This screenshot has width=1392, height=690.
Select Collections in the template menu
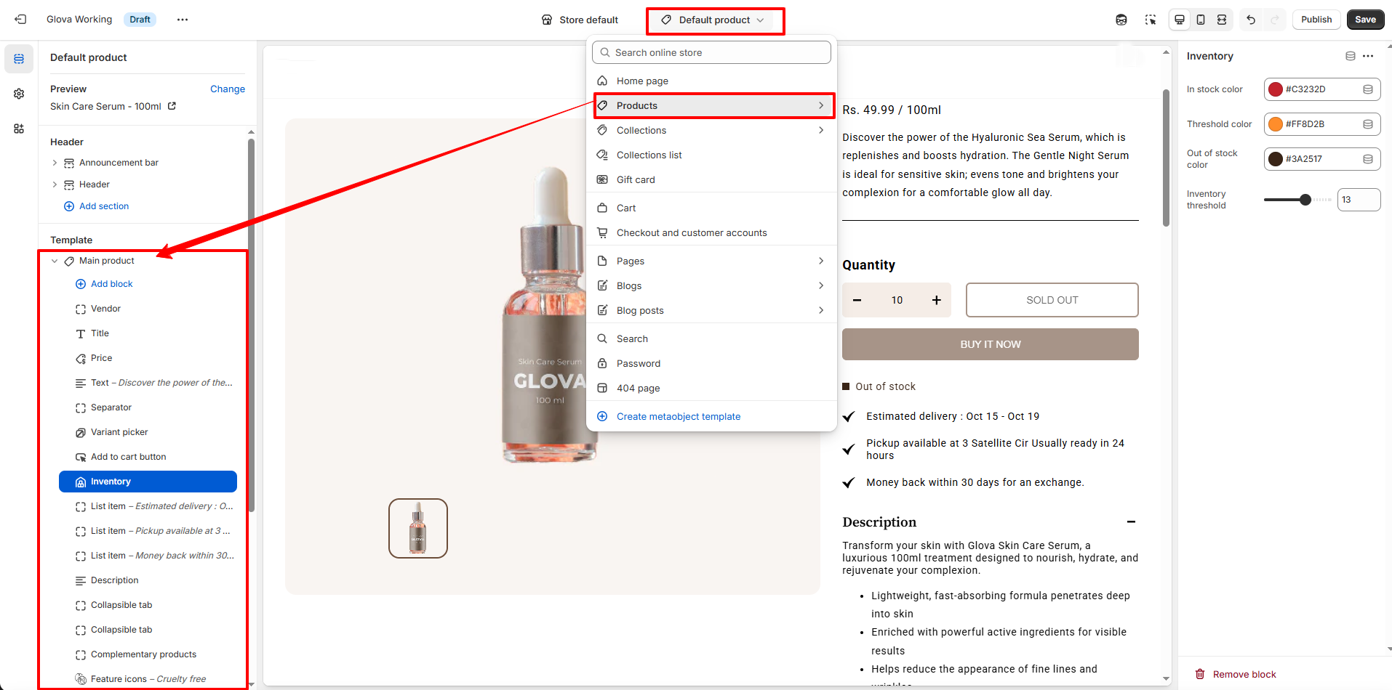click(x=641, y=131)
